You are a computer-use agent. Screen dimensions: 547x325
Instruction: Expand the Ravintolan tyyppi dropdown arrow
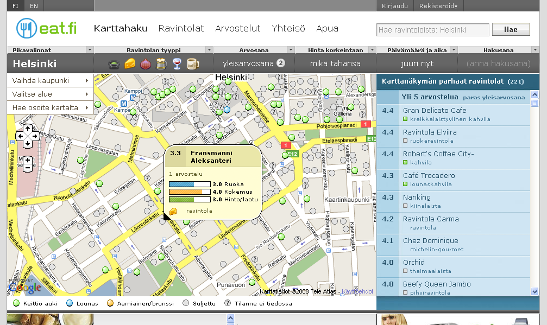[x=209, y=50]
